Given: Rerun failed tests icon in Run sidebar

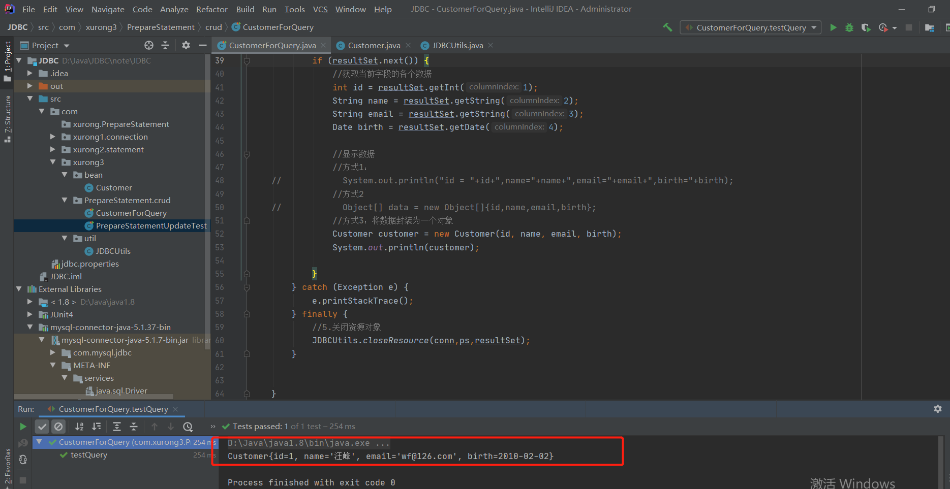Looking at the screenshot, I should click(23, 443).
